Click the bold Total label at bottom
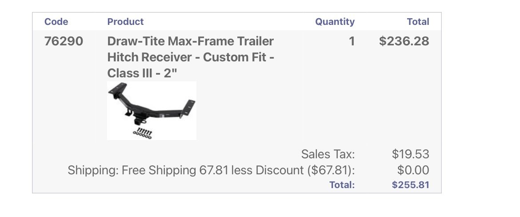The image size is (520, 217). point(342,185)
